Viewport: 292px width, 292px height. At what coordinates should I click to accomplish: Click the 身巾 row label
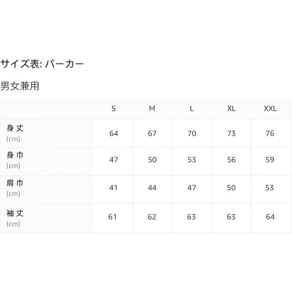click(15, 155)
